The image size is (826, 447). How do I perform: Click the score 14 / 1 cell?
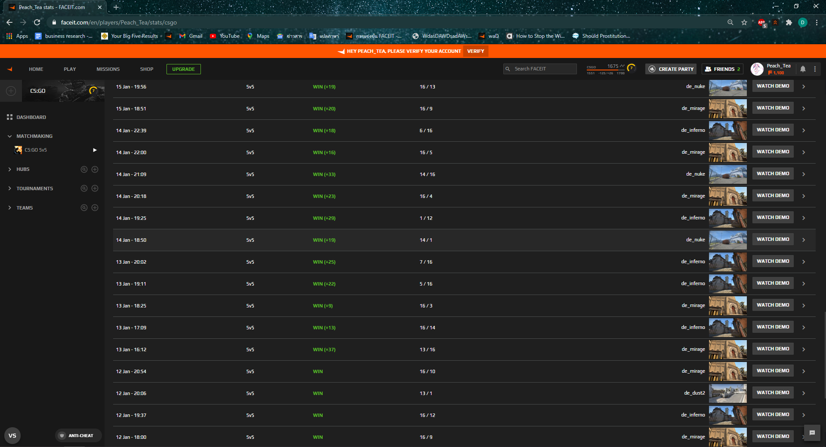426,240
